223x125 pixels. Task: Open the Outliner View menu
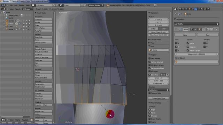(x=11, y=9)
